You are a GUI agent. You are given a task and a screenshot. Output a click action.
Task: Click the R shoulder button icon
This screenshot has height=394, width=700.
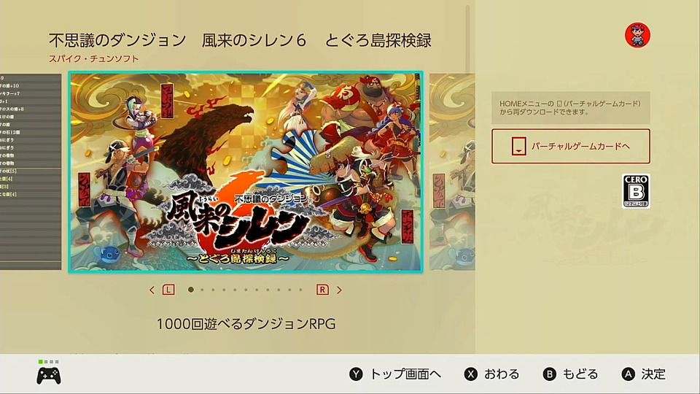pyautogui.click(x=322, y=290)
